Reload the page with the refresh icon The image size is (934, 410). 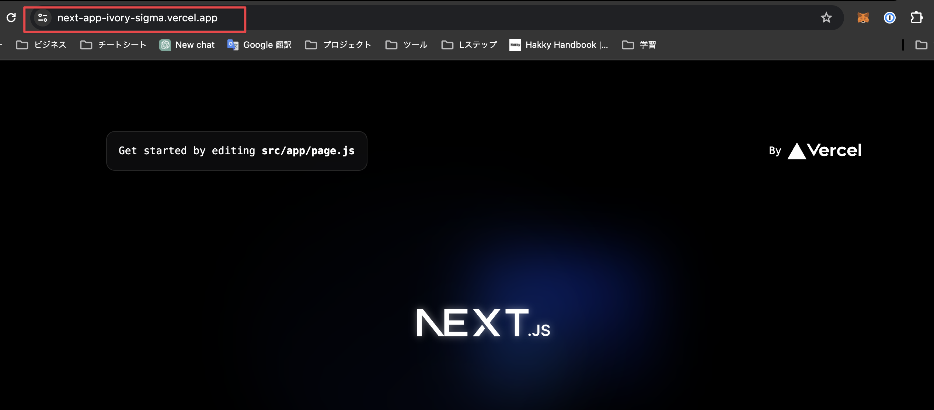11,17
